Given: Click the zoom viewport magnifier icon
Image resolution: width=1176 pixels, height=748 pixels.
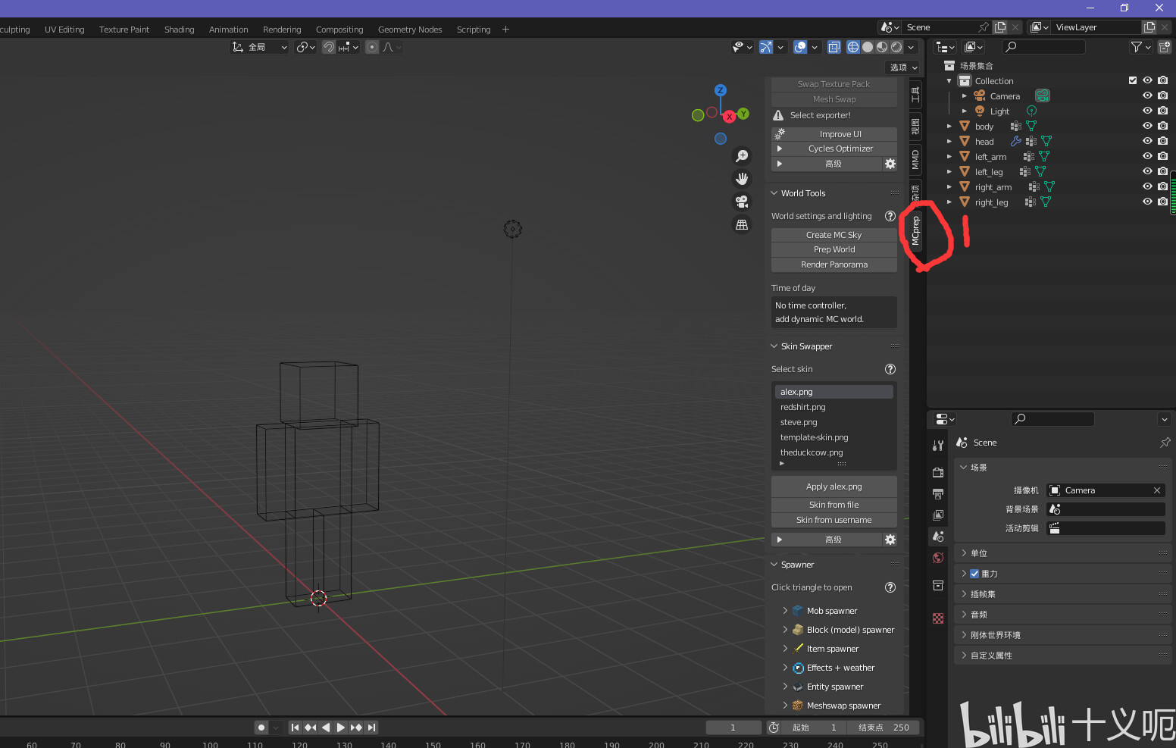Looking at the screenshot, I should pos(742,156).
